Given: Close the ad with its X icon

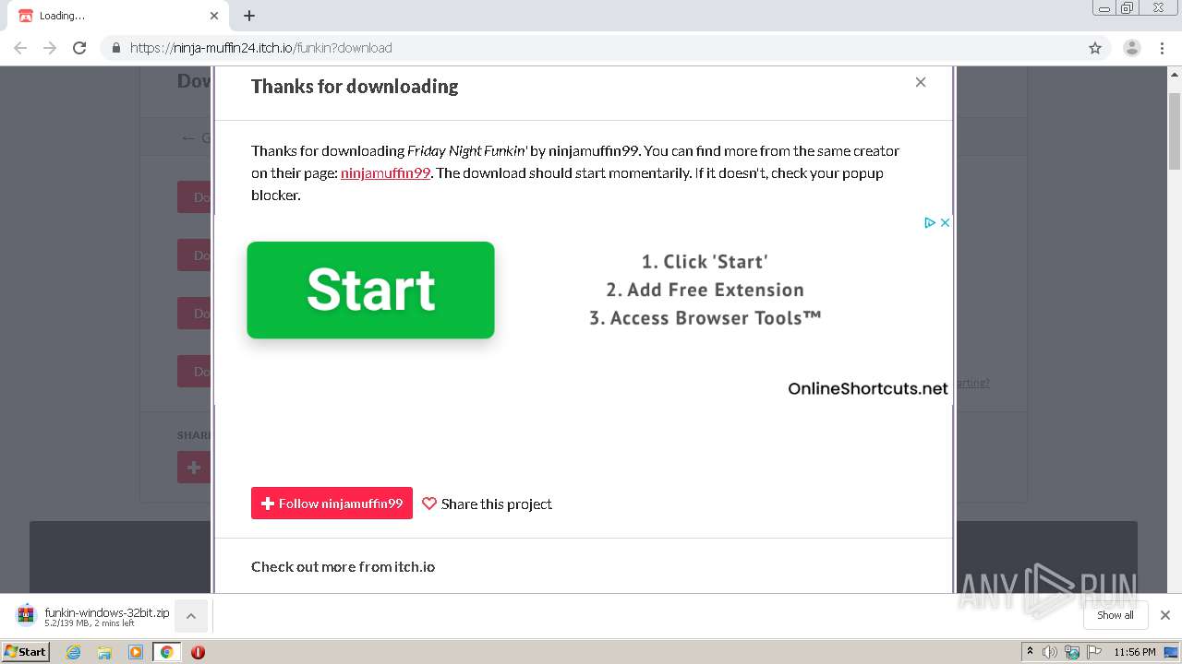Looking at the screenshot, I should pos(945,222).
